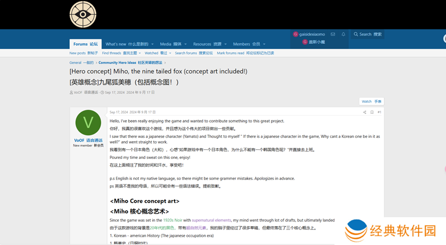
Task: Share the post via share icon
Action: click(x=365, y=112)
